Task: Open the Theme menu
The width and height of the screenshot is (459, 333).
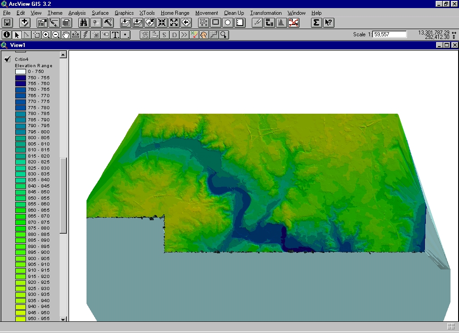Action: point(55,13)
